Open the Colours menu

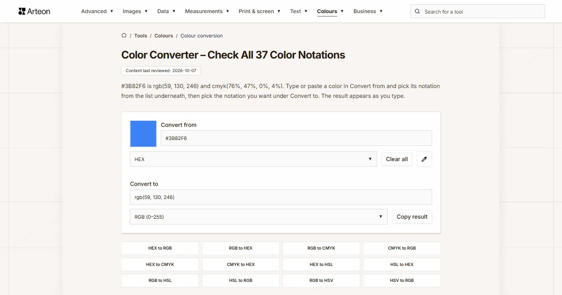330,11
